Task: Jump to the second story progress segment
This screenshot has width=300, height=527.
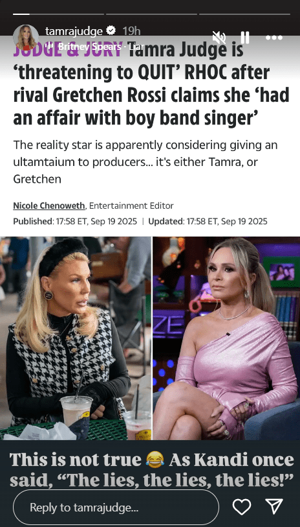Action: coord(151,14)
